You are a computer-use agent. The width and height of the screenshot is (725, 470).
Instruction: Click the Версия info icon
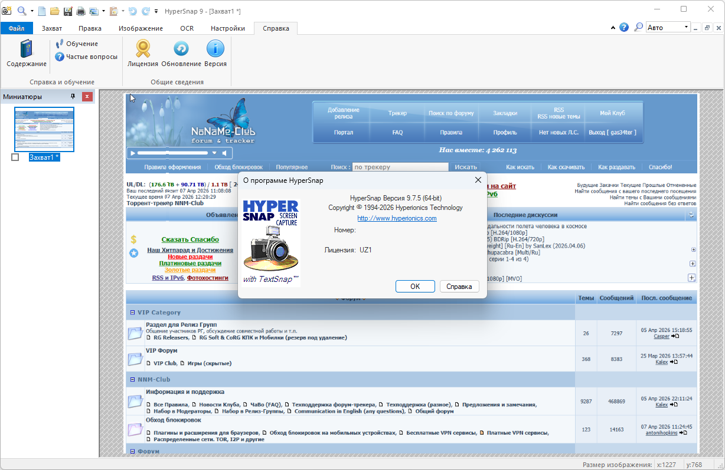(x=215, y=54)
